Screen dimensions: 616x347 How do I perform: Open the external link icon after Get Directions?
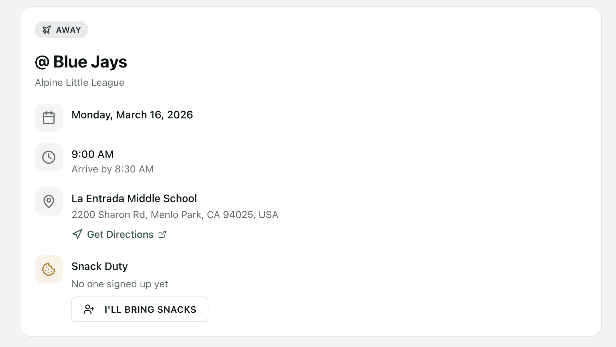point(162,234)
